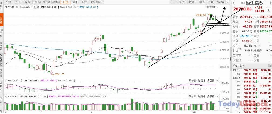Click the 29149.53 high price label
272x114 pixels.
coord(201,15)
